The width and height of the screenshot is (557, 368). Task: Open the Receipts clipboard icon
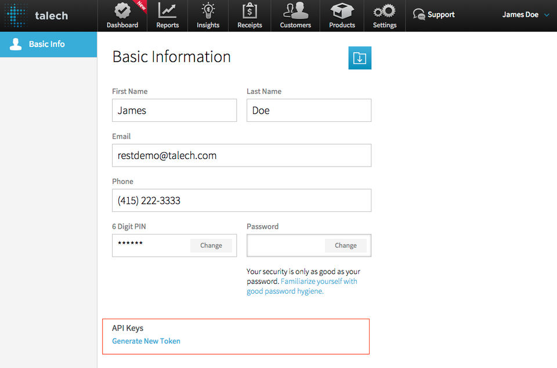tap(249, 10)
